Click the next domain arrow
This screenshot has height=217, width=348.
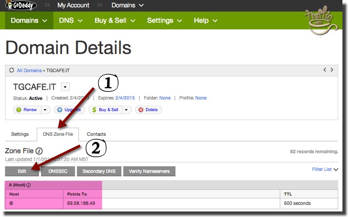pyautogui.click(x=332, y=70)
